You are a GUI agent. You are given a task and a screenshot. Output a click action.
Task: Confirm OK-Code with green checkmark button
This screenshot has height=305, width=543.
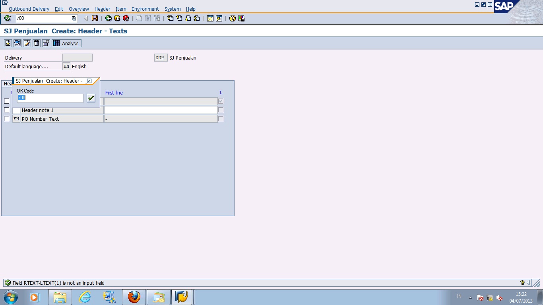[91, 98]
